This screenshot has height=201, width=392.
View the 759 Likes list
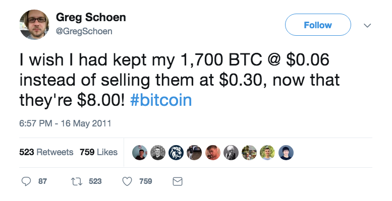point(98,152)
